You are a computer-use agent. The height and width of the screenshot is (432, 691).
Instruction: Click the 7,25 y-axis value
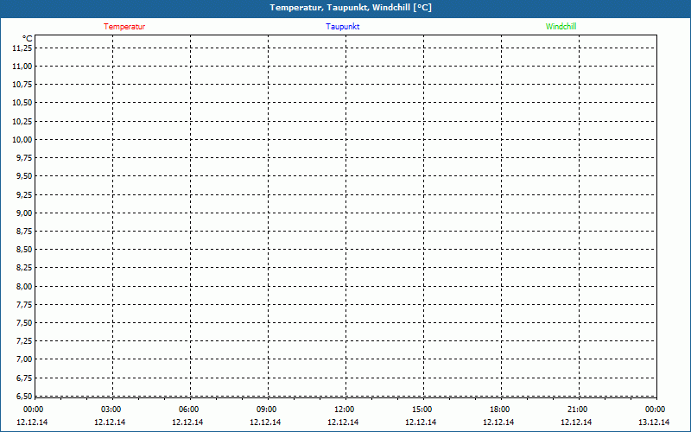[x=24, y=341]
